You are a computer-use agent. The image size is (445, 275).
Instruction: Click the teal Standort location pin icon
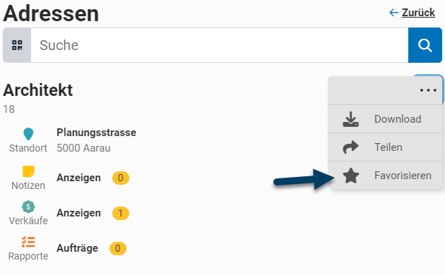(x=28, y=134)
